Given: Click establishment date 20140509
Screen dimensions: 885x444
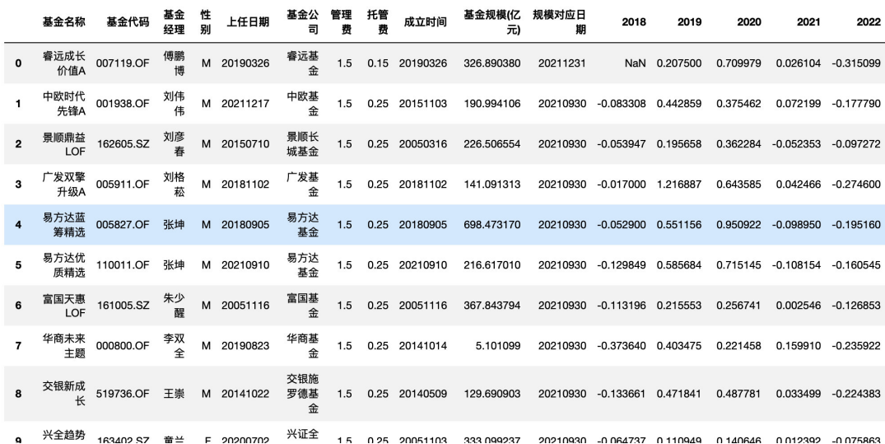Looking at the screenshot, I should [x=423, y=393].
